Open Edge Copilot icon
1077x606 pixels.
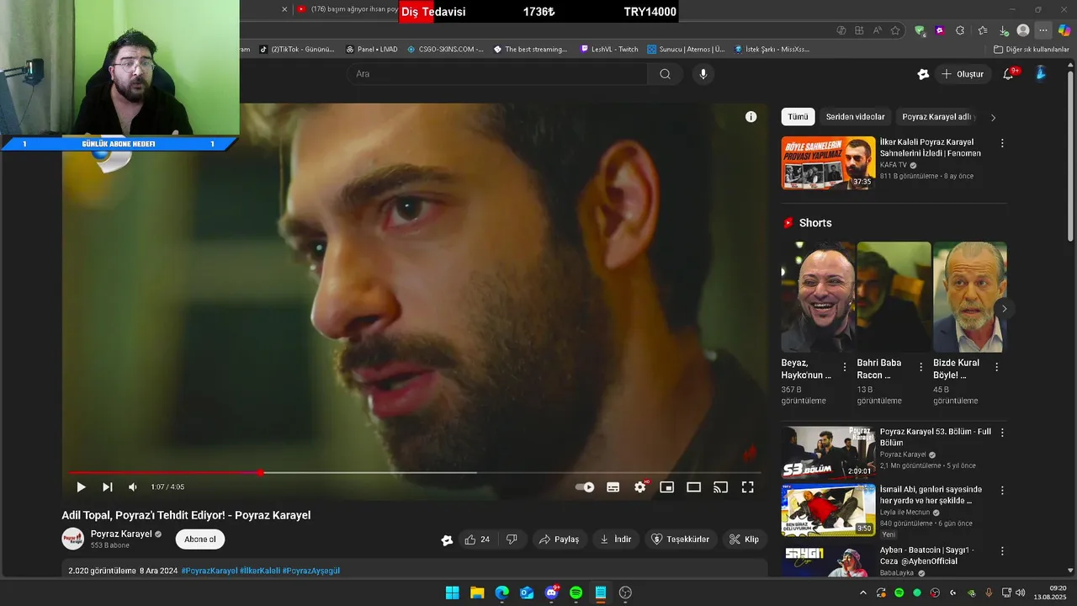(x=1064, y=30)
